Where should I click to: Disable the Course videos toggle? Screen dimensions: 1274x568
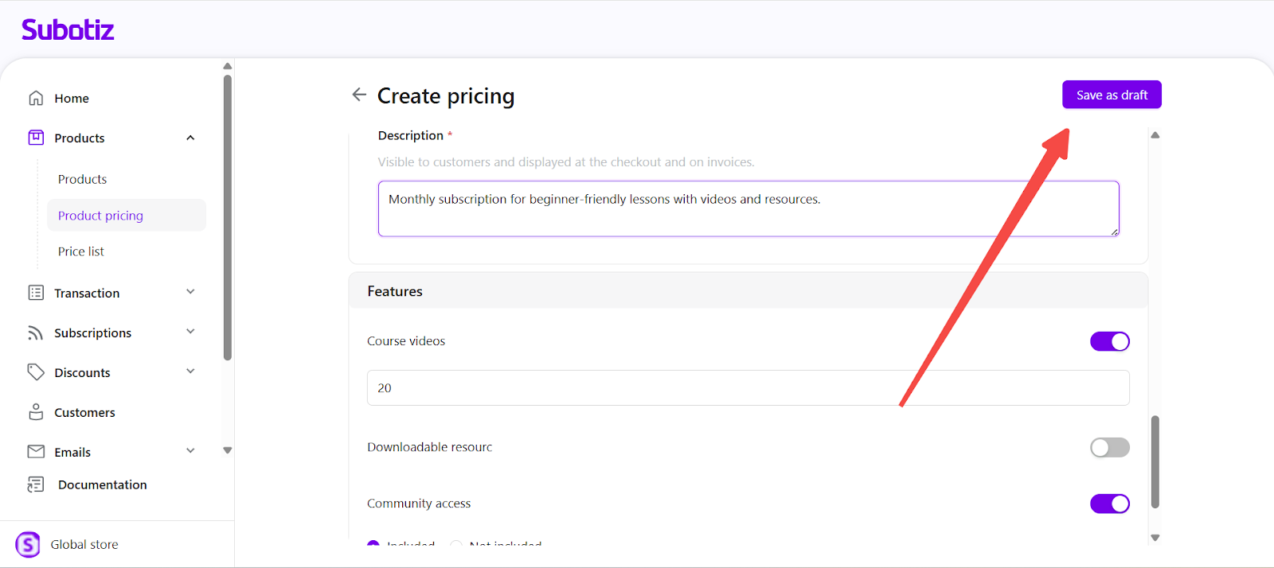[1109, 341]
